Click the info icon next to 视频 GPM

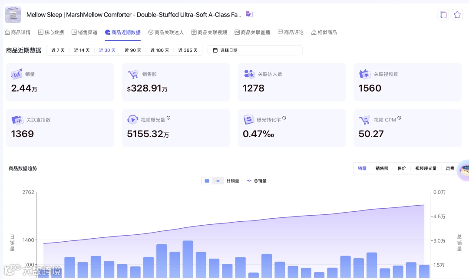pyautogui.click(x=400, y=118)
